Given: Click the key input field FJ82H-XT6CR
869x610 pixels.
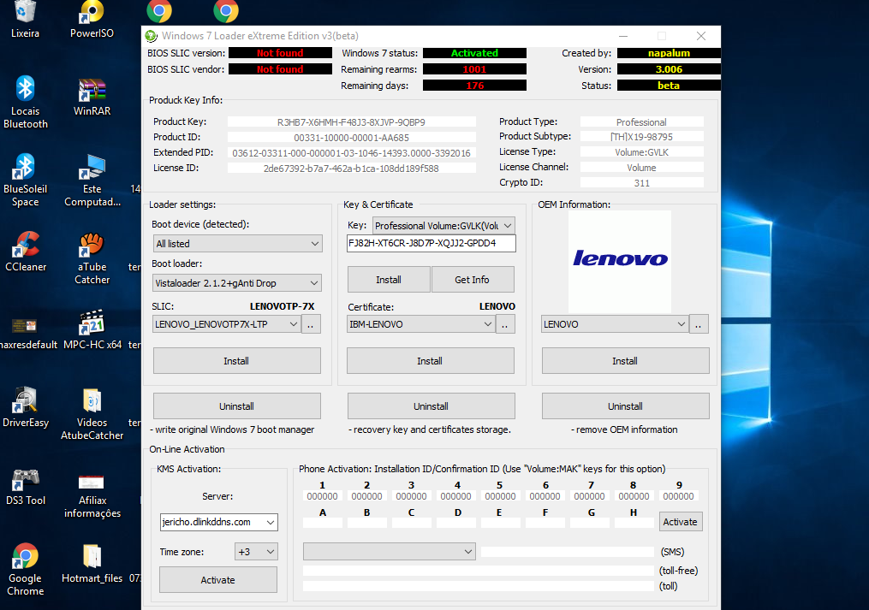Looking at the screenshot, I should (432, 243).
